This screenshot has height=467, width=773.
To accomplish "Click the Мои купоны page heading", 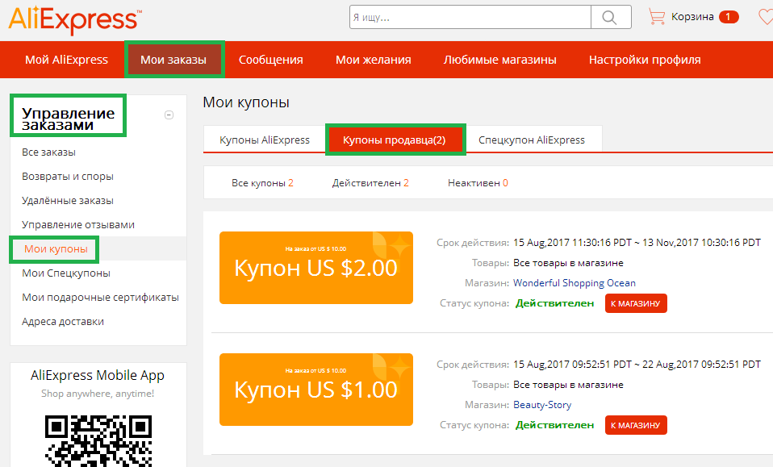I will click(x=246, y=102).
